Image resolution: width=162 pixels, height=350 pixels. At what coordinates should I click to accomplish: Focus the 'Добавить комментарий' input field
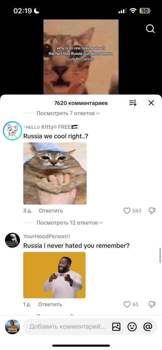click(x=67, y=326)
